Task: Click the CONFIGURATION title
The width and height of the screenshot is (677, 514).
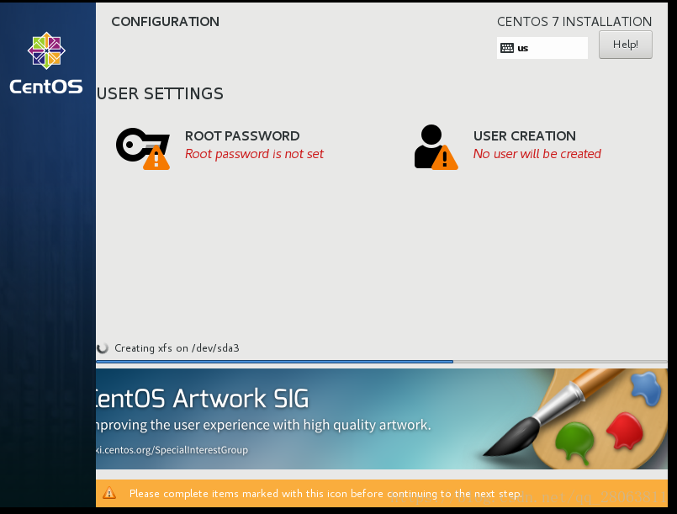Action: [166, 22]
